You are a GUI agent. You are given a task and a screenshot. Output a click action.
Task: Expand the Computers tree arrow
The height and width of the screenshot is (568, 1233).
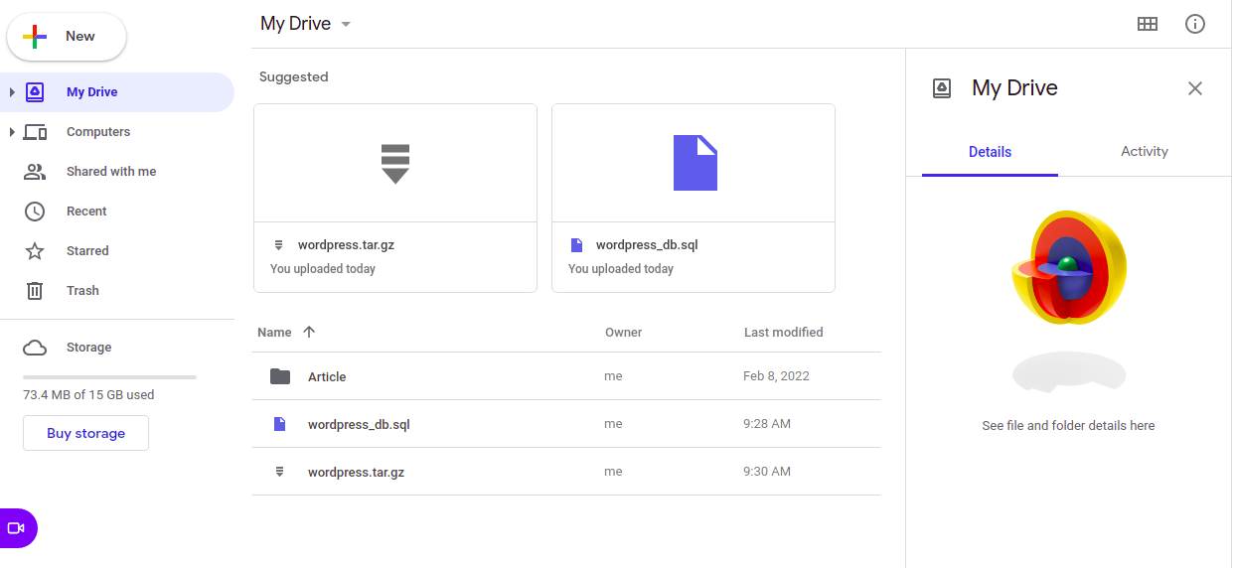tap(12, 132)
